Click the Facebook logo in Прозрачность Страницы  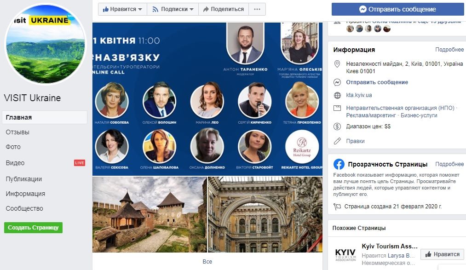pos(339,164)
